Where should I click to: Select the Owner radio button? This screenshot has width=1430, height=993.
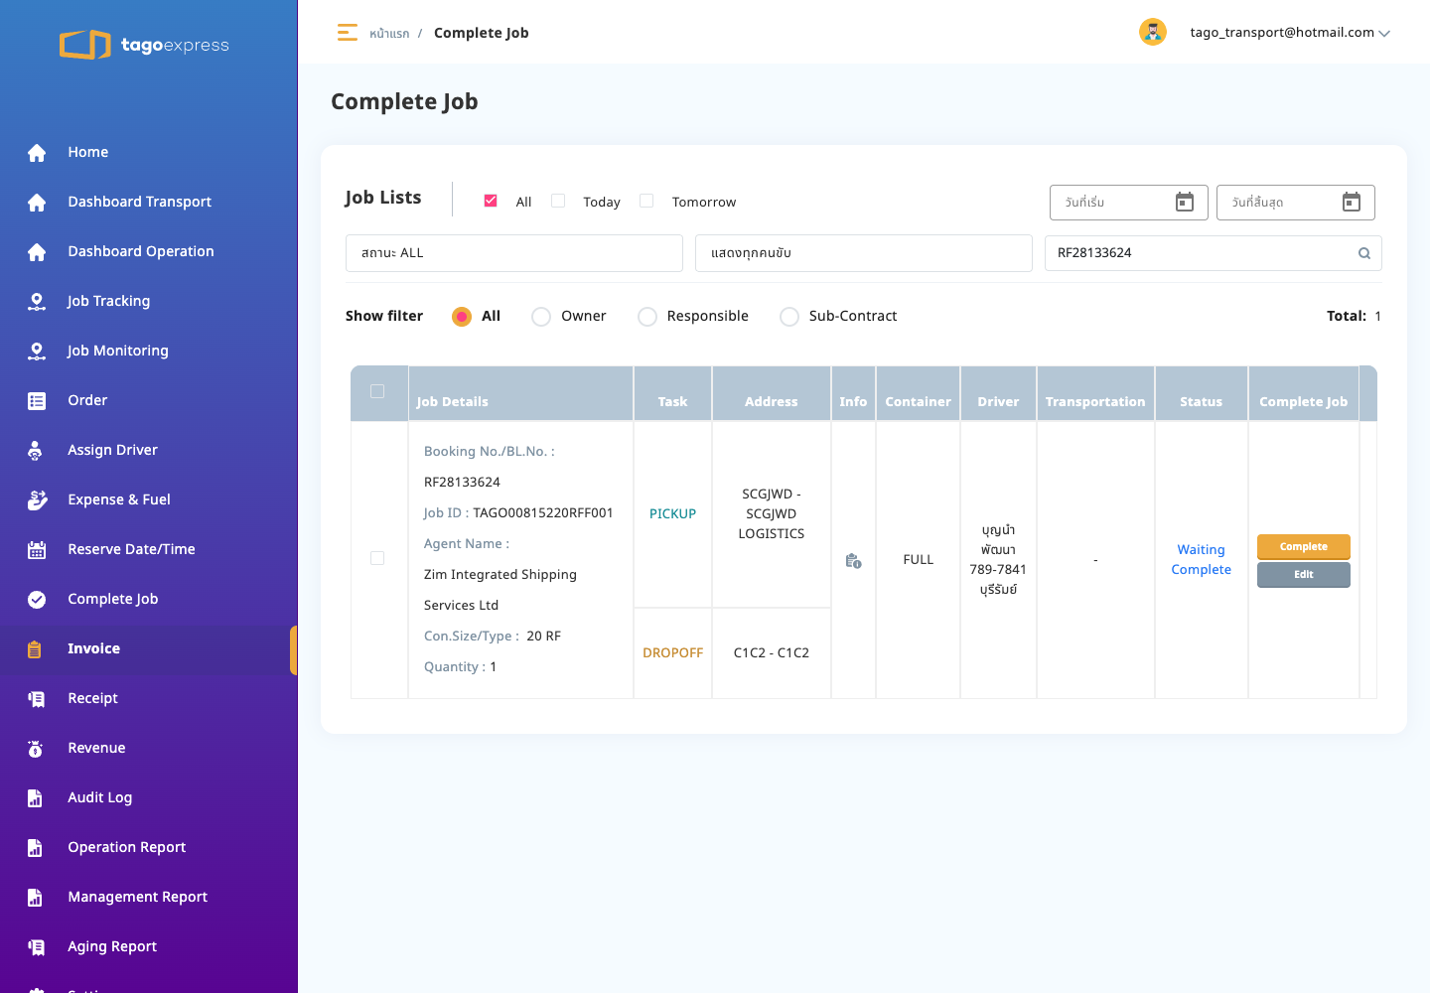tap(541, 317)
